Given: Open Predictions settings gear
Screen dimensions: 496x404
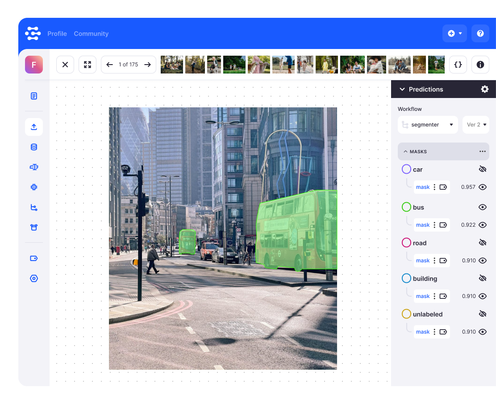Looking at the screenshot, I should [484, 89].
